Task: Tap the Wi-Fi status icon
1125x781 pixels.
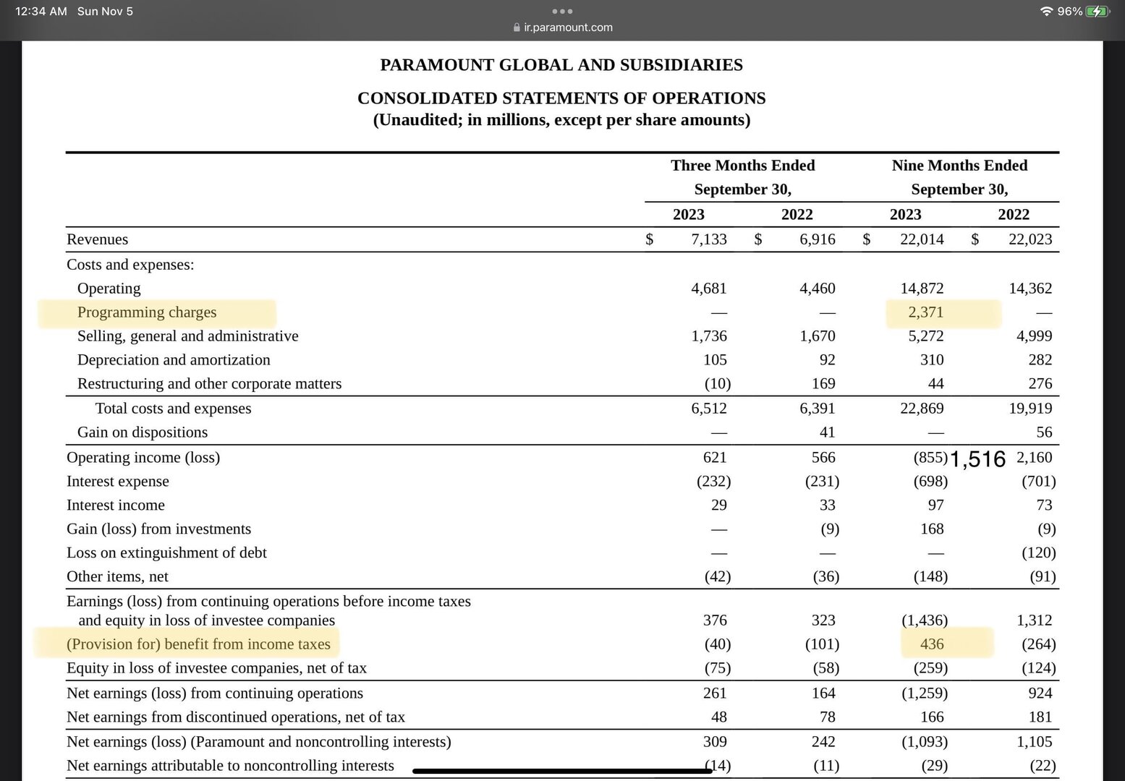Action: click(x=1046, y=12)
